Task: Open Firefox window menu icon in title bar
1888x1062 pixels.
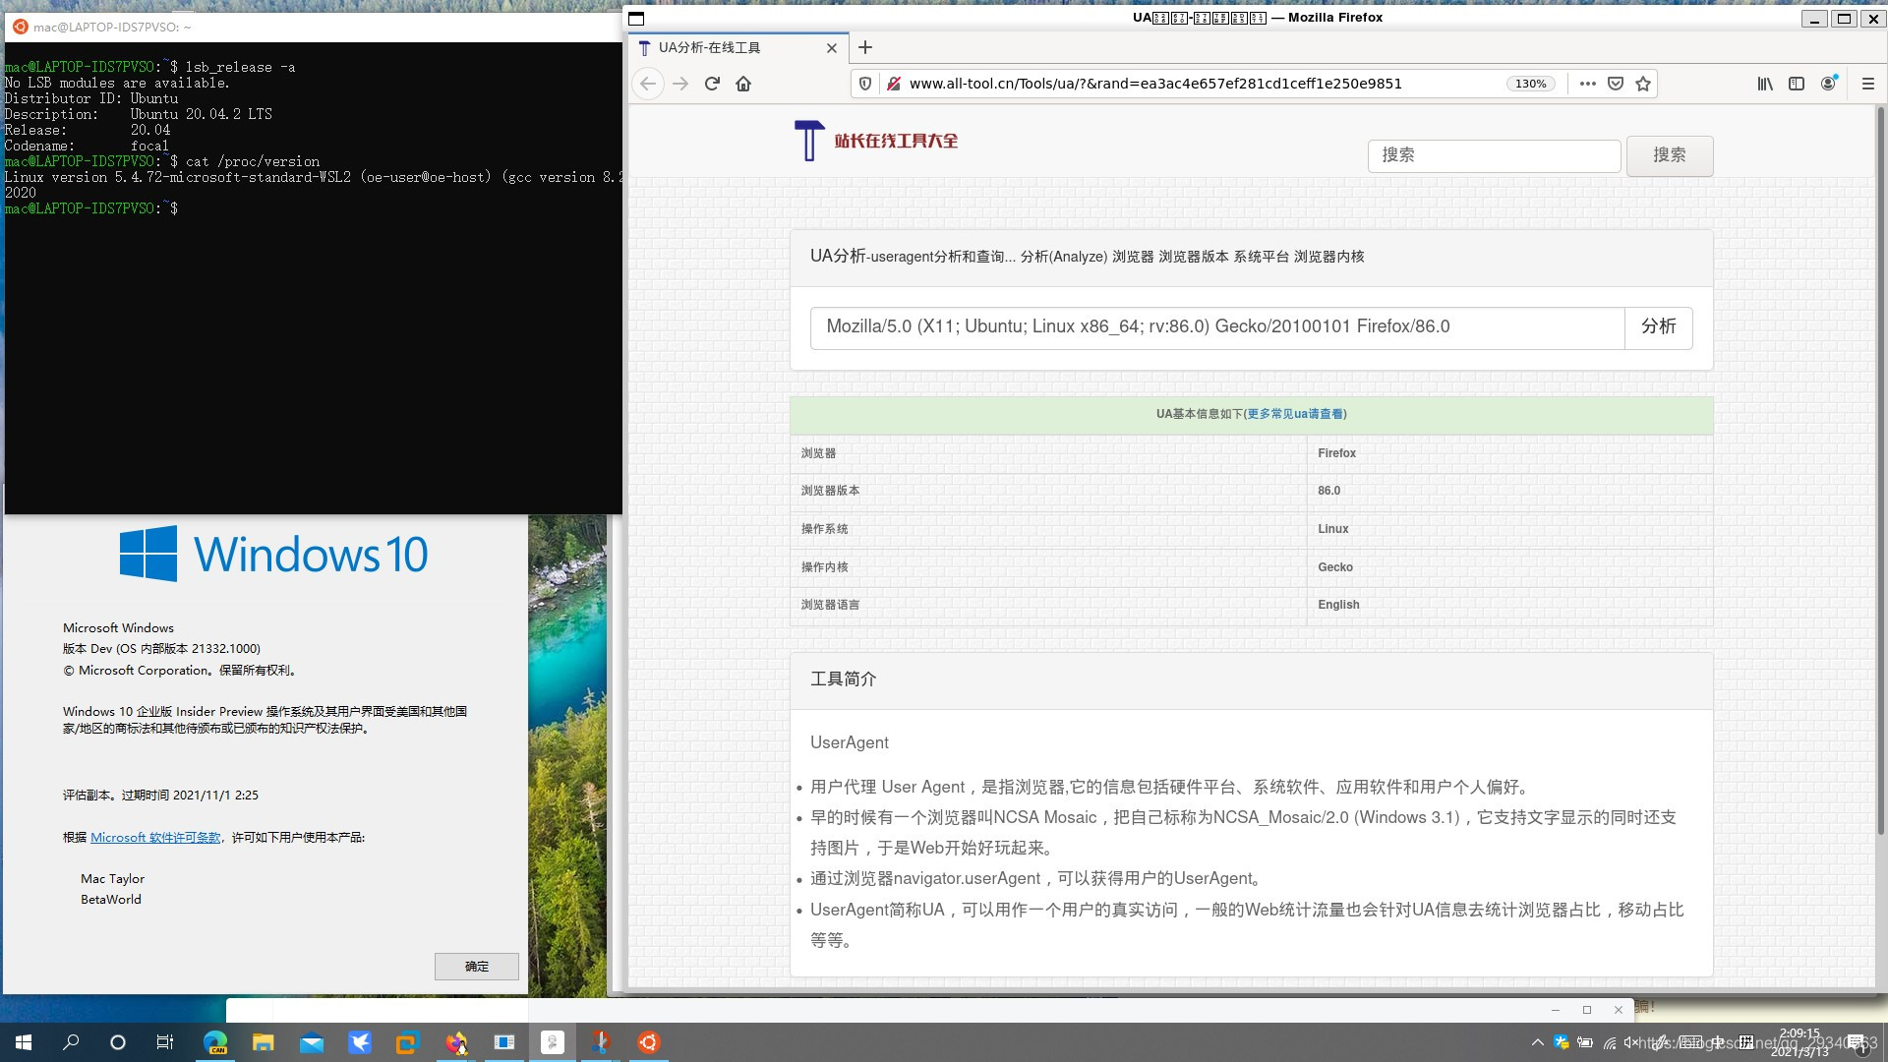Action: [636, 18]
